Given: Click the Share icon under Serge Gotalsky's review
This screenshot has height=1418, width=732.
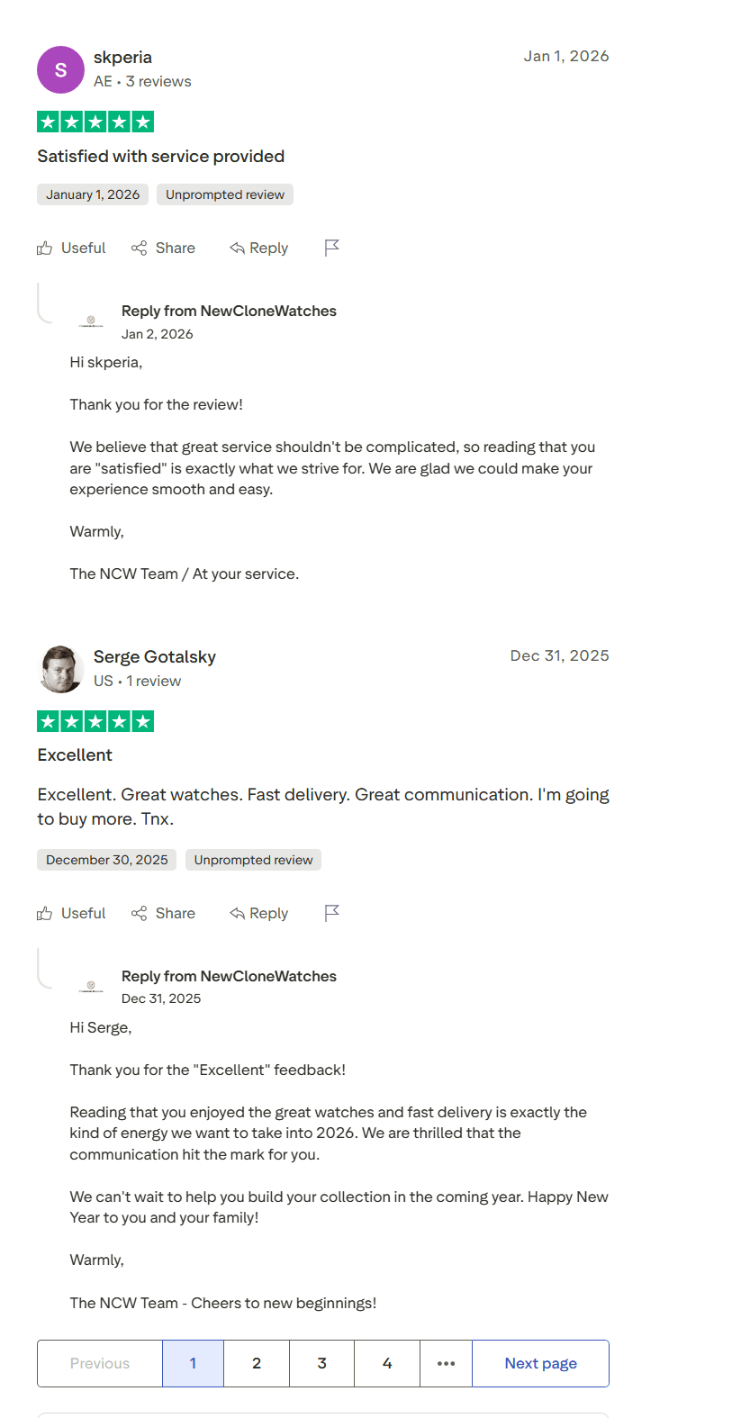Looking at the screenshot, I should 140,913.
